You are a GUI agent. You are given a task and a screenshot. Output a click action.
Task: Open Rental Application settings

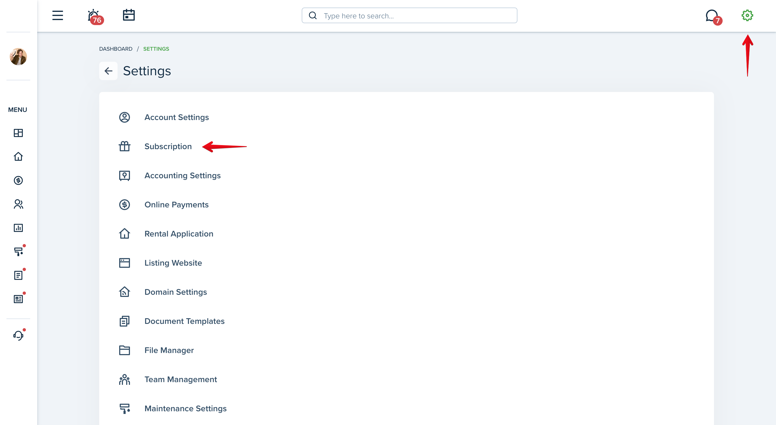click(179, 234)
